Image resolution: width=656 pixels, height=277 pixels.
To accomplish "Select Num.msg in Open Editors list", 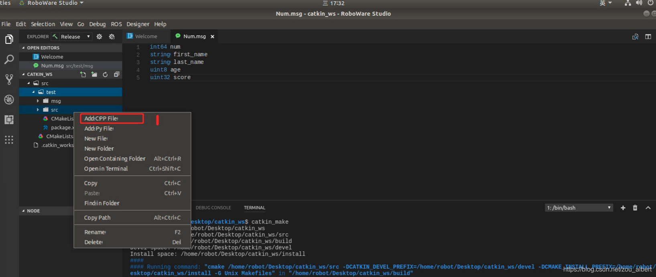I will 71,65.
